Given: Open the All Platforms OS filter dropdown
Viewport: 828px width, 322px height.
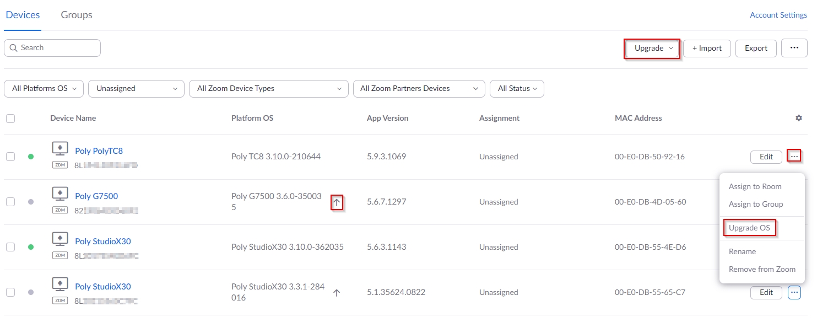Looking at the screenshot, I should click(43, 88).
